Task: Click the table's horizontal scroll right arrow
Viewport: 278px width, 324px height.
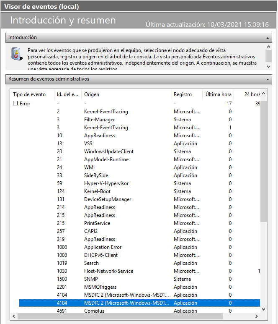Action: [x=257, y=316]
